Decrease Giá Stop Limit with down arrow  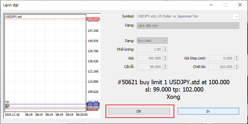pyautogui.click(x=237, y=60)
